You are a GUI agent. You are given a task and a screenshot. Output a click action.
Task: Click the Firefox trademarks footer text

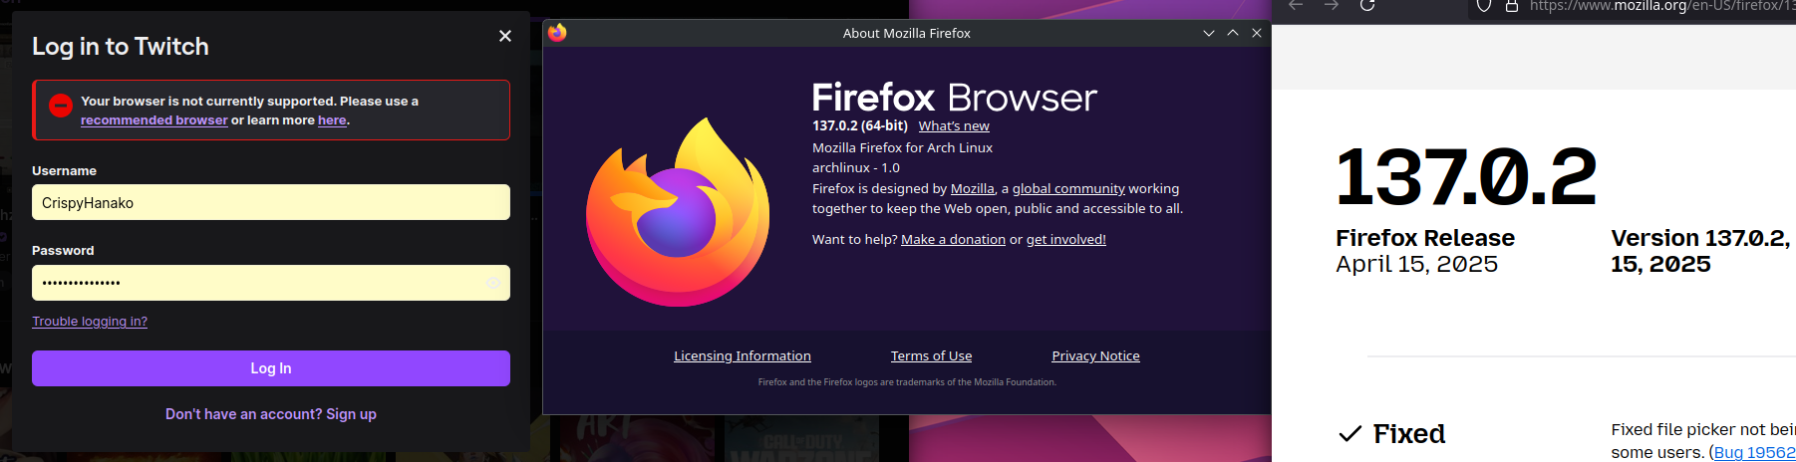907,382
